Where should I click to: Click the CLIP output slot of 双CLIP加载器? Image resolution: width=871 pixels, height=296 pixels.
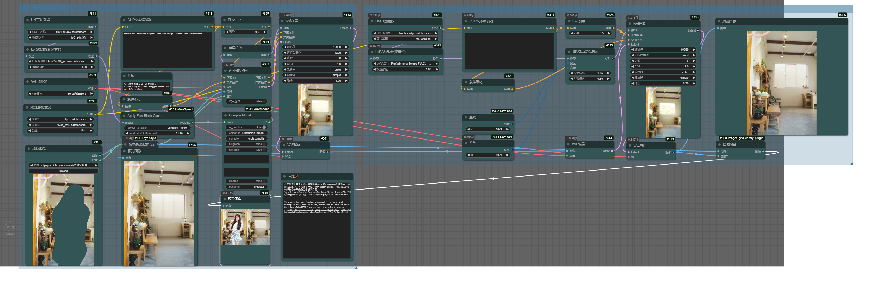pos(95,114)
